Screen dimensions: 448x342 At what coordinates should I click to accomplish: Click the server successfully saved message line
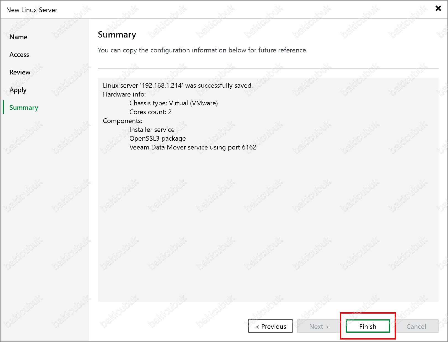tap(178, 85)
